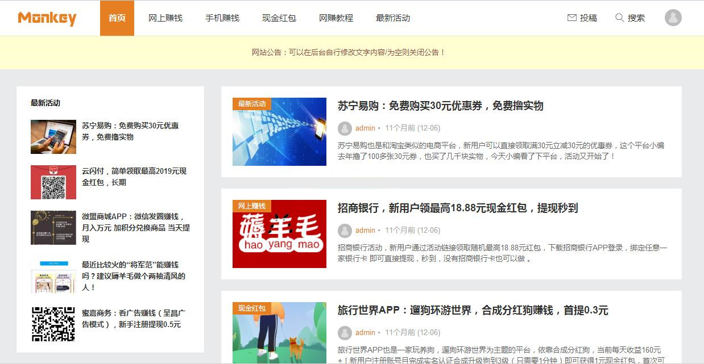Image resolution: width=704 pixels, height=364 pixels.
Task: Click the 现金红包 tag on 旅行世界APP image
Action: click(x=252, y=308)
